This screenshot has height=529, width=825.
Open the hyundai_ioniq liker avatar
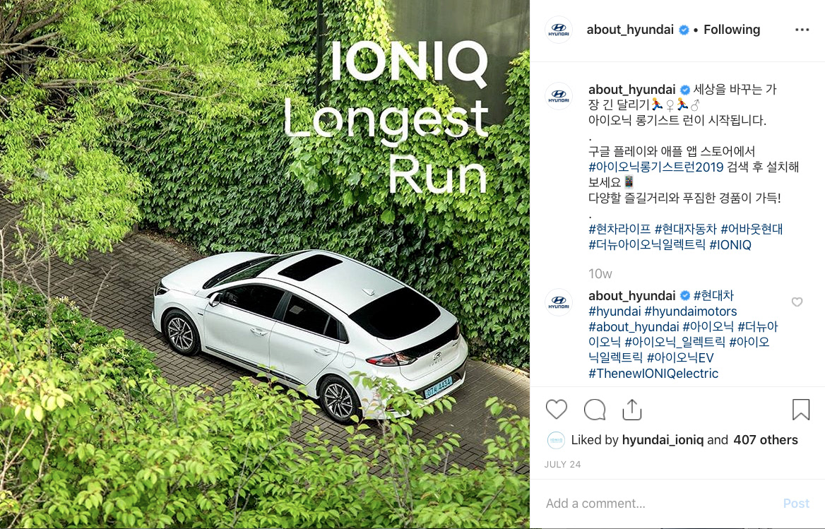point(556,440)
